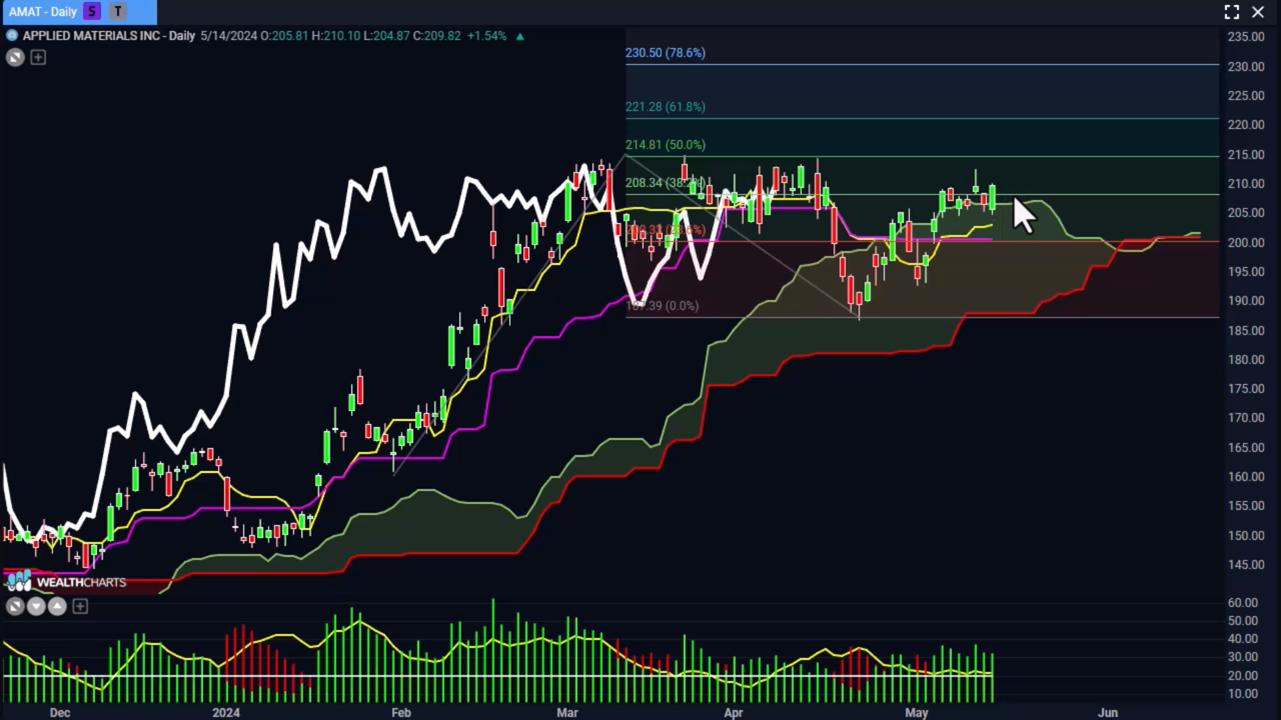Click the 0.0% Fibonacci base level label

pos(663,305)
